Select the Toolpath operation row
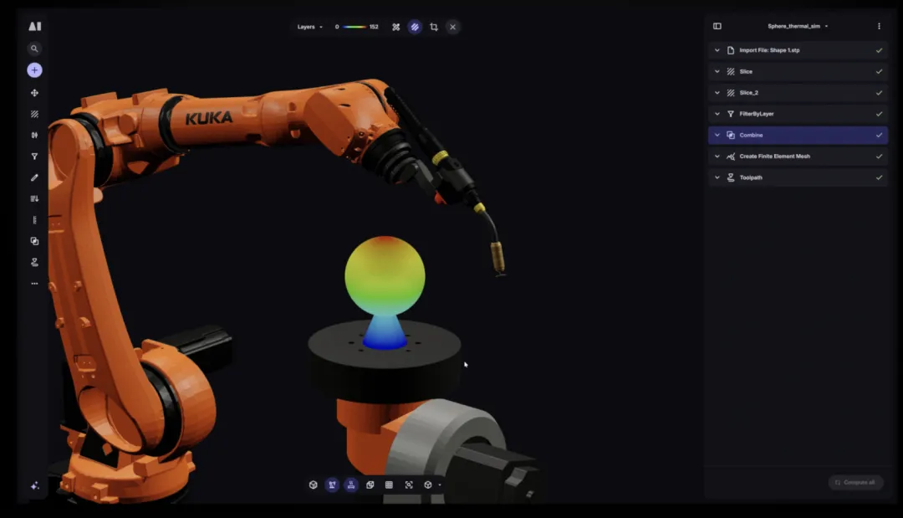Screen dimensions: 903x518 [798, 177]
